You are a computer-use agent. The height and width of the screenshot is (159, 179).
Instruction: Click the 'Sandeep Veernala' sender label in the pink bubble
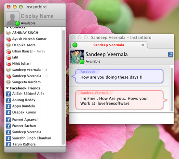(x=94, y=93)
